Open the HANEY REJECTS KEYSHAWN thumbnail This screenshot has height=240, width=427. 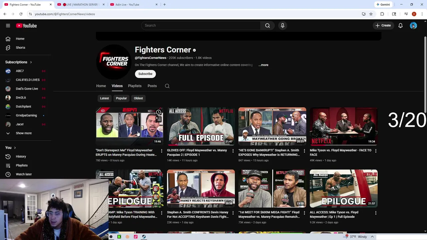pyautogui.click(x=201, y=188)
